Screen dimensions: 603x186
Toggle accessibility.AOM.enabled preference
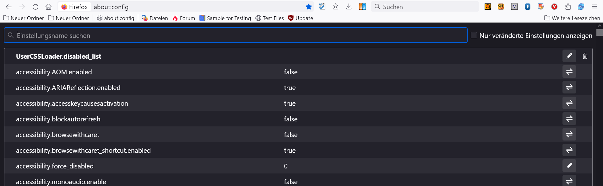(x=569, y=72)
